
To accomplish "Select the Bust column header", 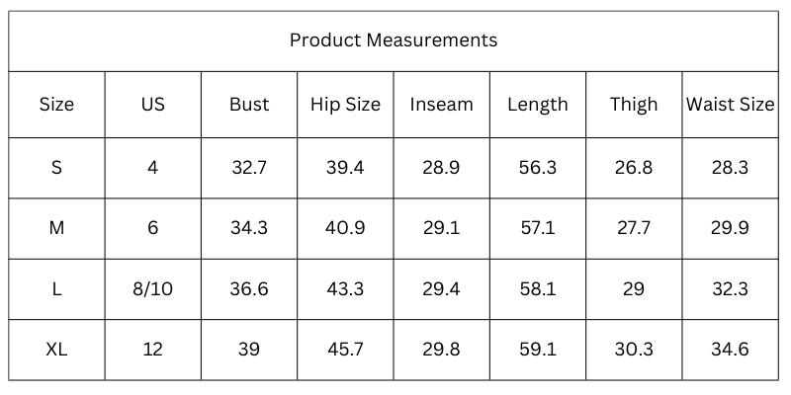I will tap(249, 105).
